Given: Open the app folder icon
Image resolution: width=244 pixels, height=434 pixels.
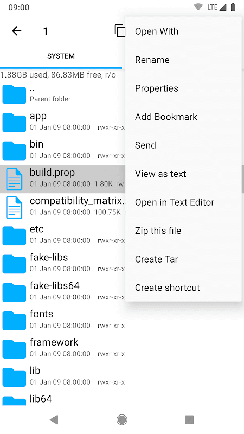Looking at the screenshot, I should (x=14, y=123).
